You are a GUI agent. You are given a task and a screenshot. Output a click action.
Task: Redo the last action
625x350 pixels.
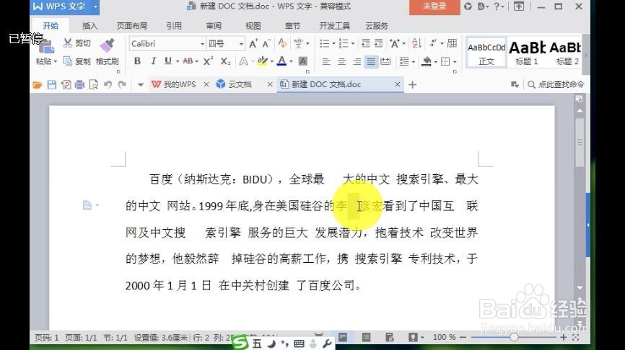[122, 85]
